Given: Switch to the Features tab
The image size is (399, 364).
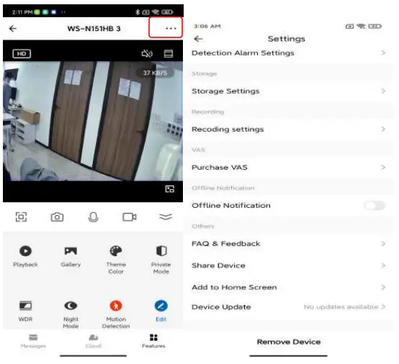Looking at the screenshot, I should pyautogui.click(x=153, y=341).
